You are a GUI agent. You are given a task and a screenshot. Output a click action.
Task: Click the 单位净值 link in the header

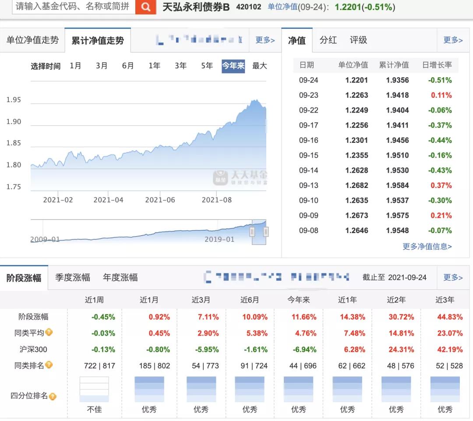coord(282,7)
